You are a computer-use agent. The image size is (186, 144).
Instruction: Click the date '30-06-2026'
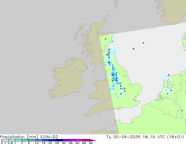(x=126, y=137)
